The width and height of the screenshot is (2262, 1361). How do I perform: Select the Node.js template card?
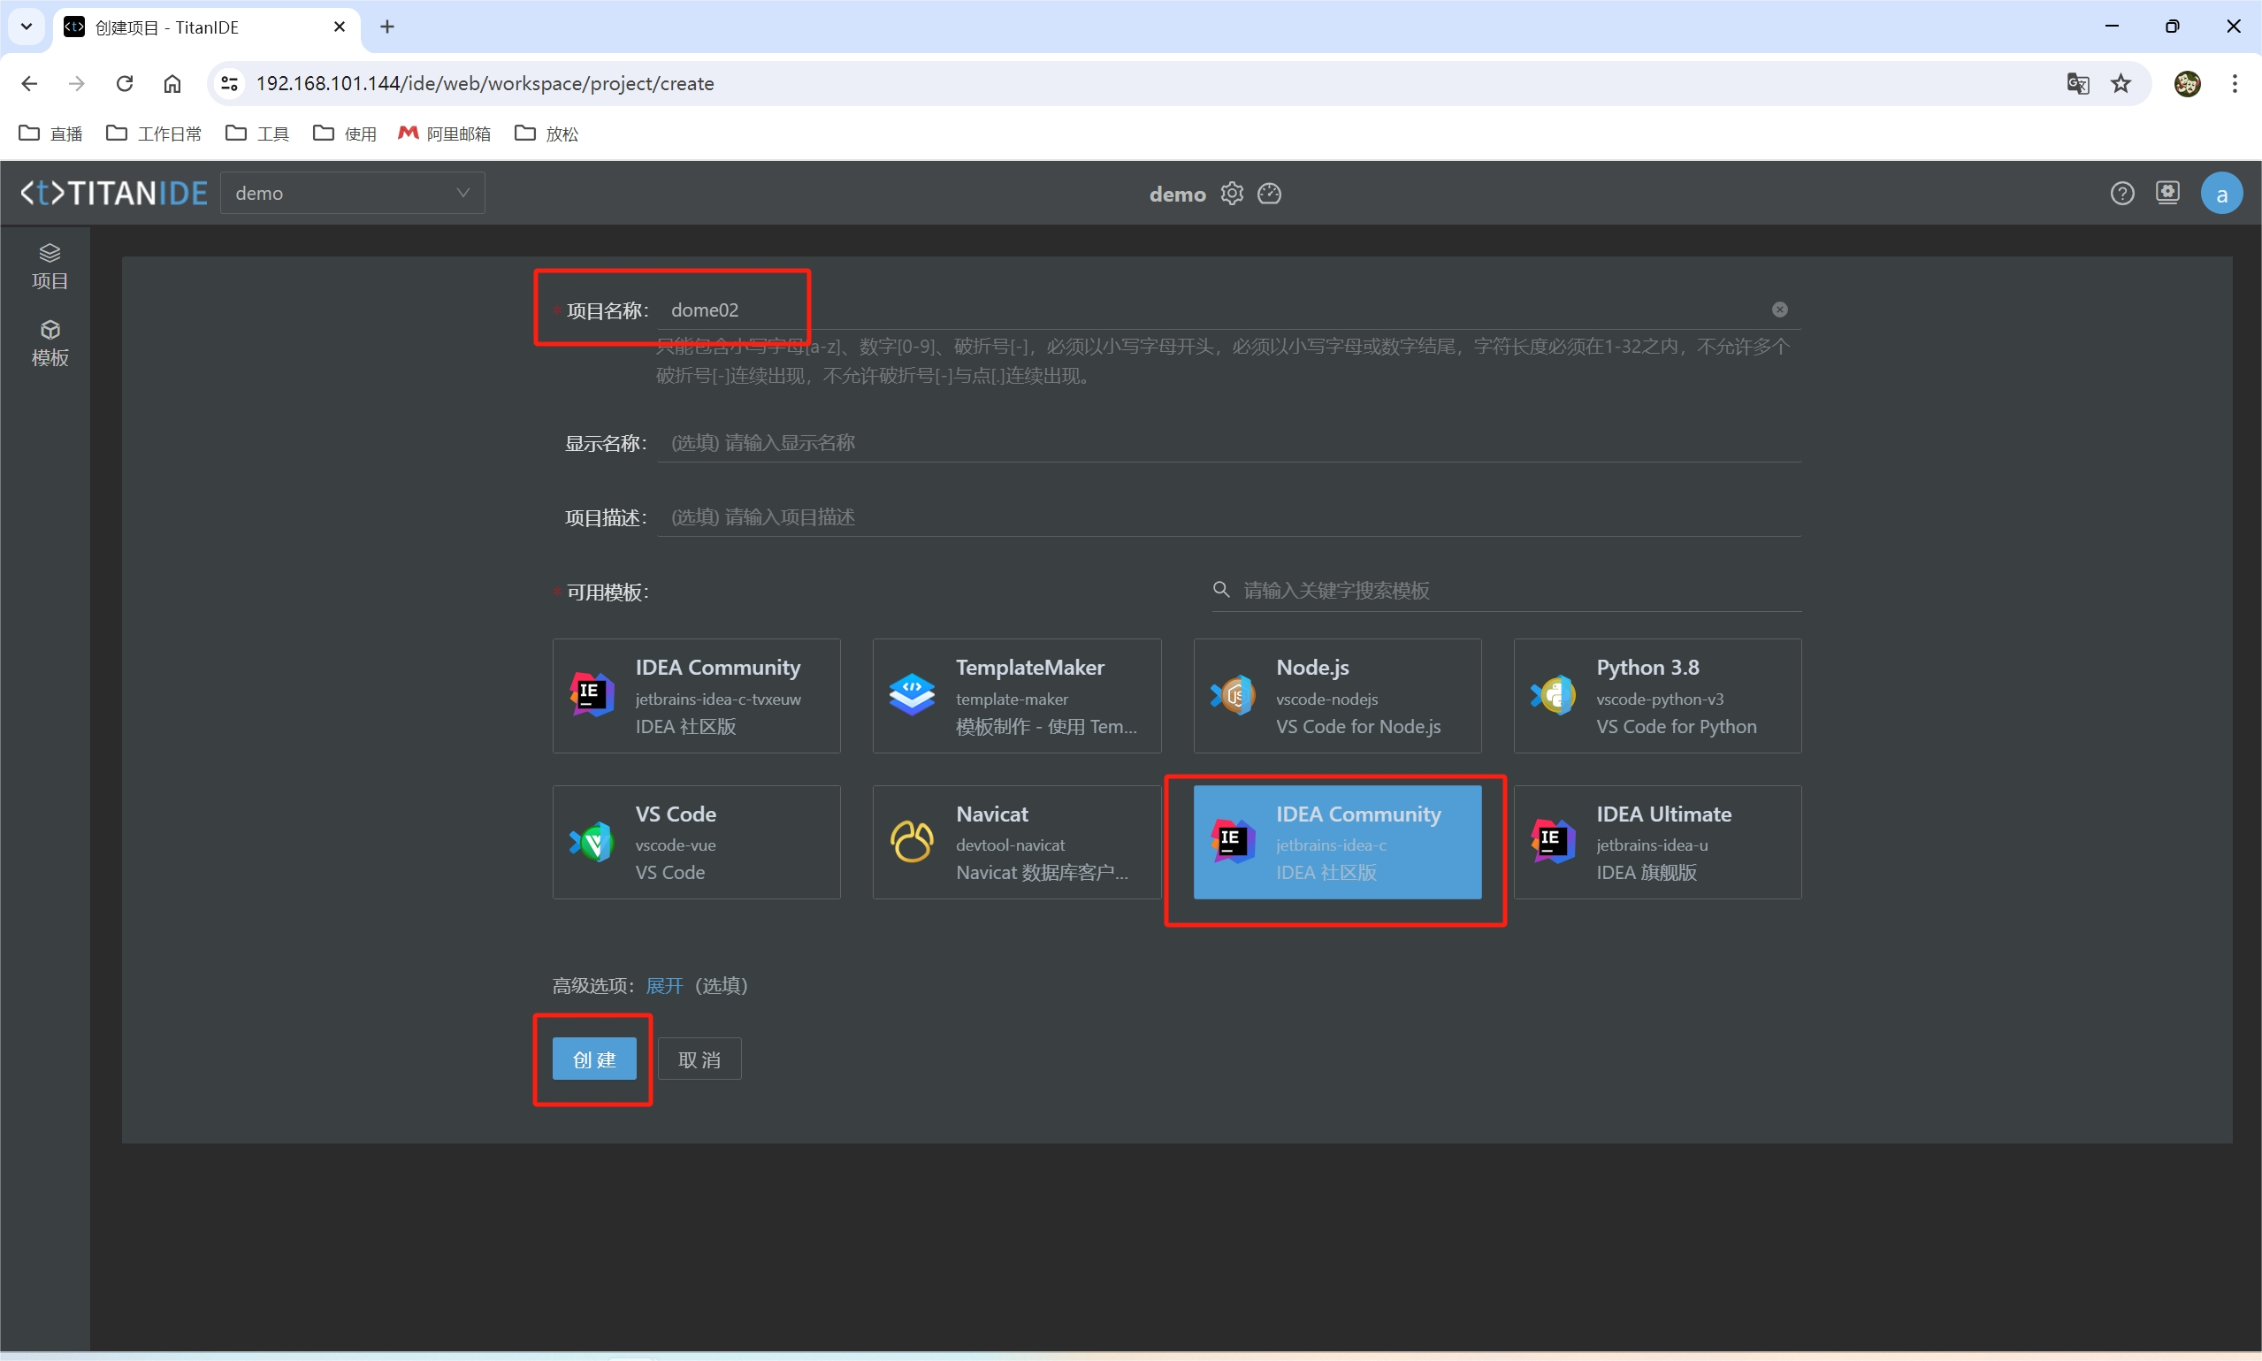click(x=1337, y=696)
